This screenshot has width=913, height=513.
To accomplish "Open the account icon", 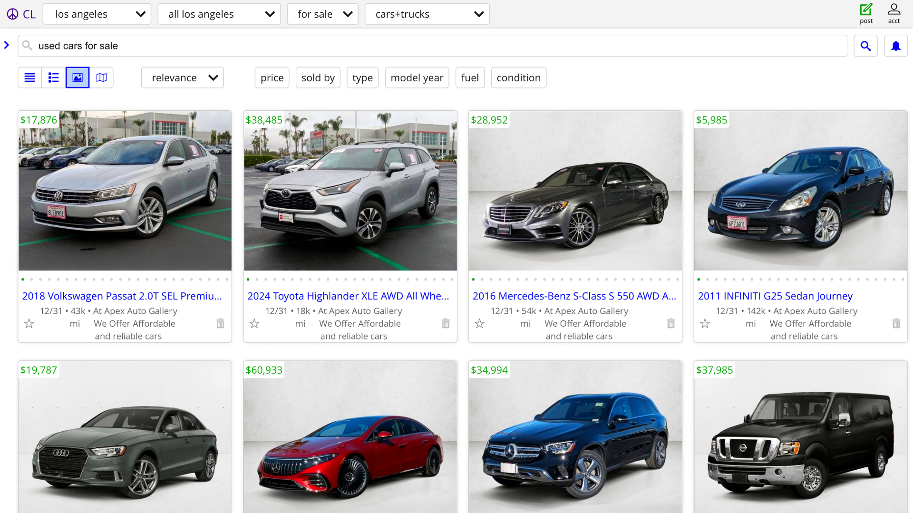I will (x=894, y=13).
